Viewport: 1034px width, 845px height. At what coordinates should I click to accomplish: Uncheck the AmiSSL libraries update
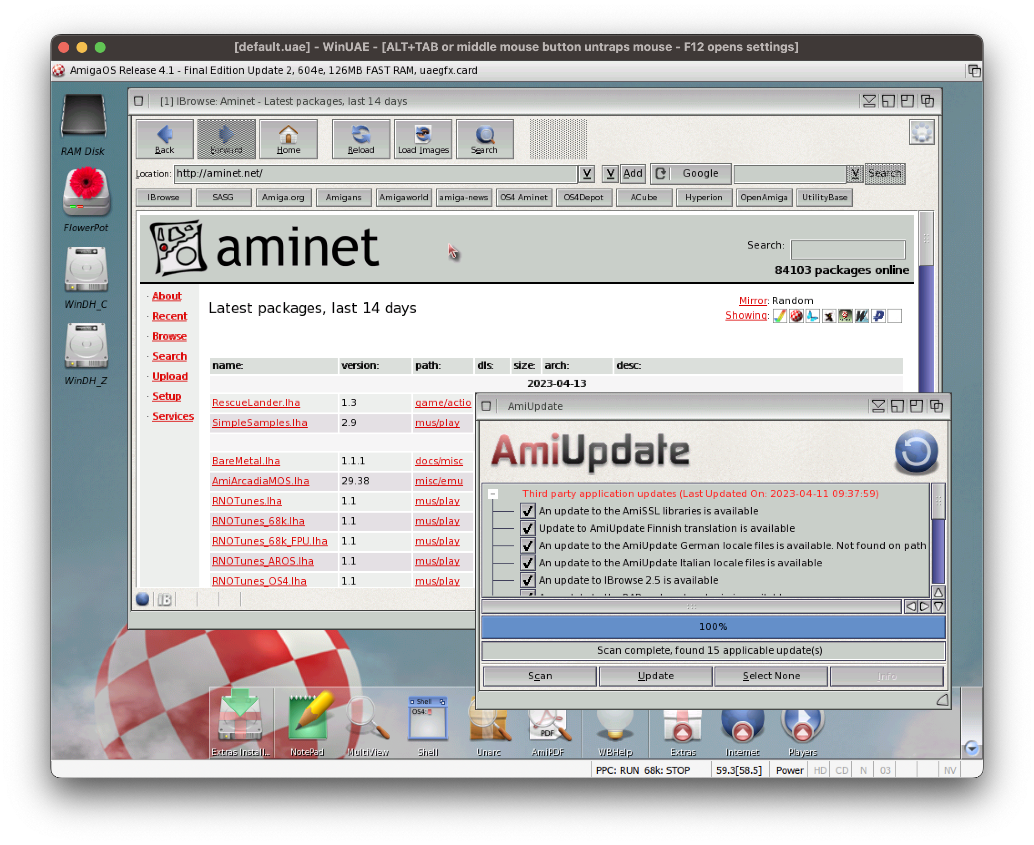(527, 511)
